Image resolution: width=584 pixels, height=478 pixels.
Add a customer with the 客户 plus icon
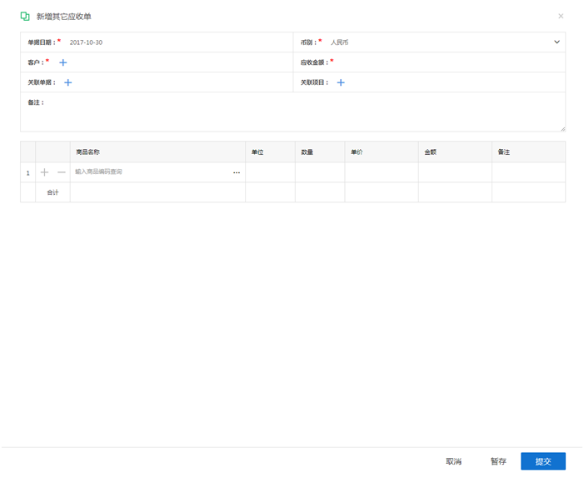63,62
